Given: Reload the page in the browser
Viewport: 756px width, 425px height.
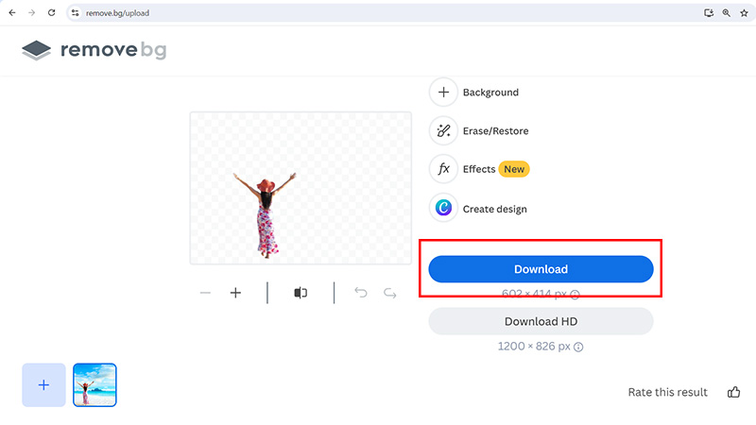Looking at the screenshot, I should tap(50, 13).
